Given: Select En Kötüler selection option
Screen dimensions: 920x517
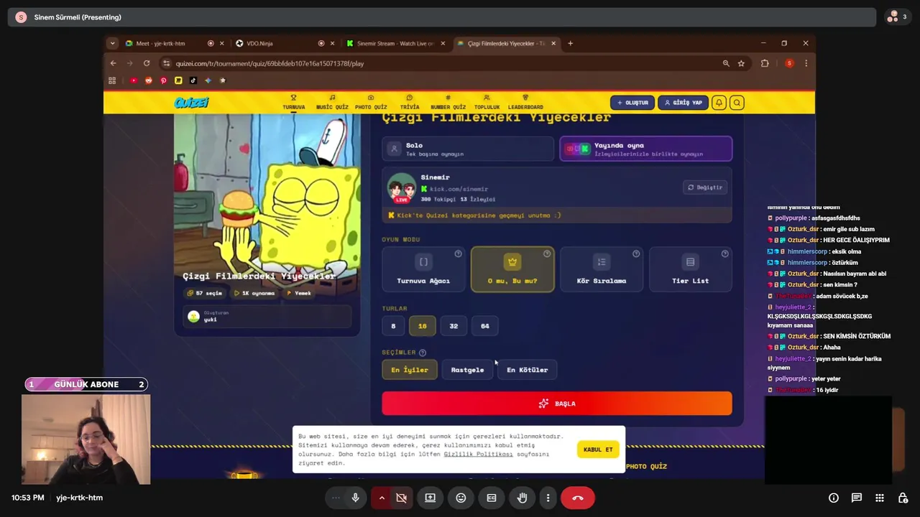Looking at the screenshot, I should (x=528, y=370).
